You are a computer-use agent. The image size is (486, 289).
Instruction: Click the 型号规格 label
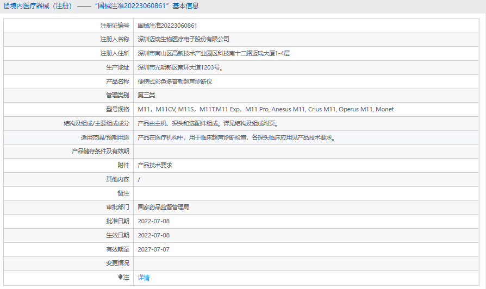click(x=117, y=109)
